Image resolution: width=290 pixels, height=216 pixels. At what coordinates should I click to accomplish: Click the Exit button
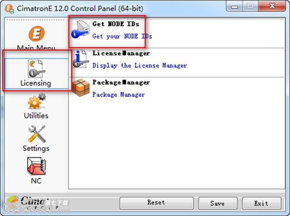point(261,203)
